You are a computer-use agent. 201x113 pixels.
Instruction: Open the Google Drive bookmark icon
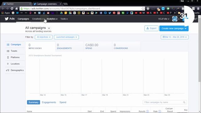pos(62,13)
